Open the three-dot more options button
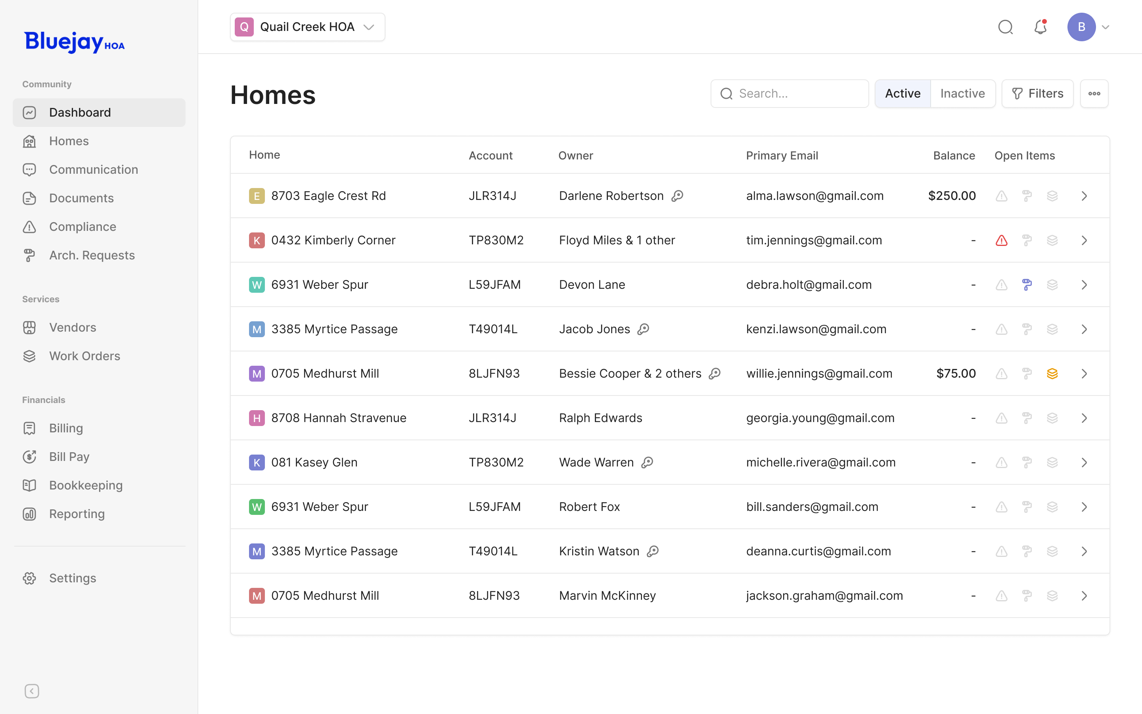Screen dimensions: 1142x714 click(x=1094, y=94)
